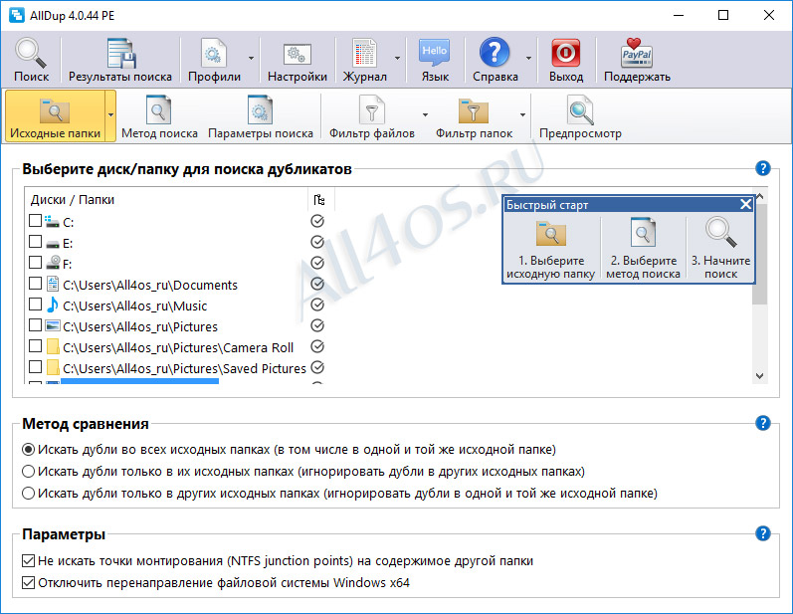Expand dropdown arrow beside Исходные папки

(110, 115)
